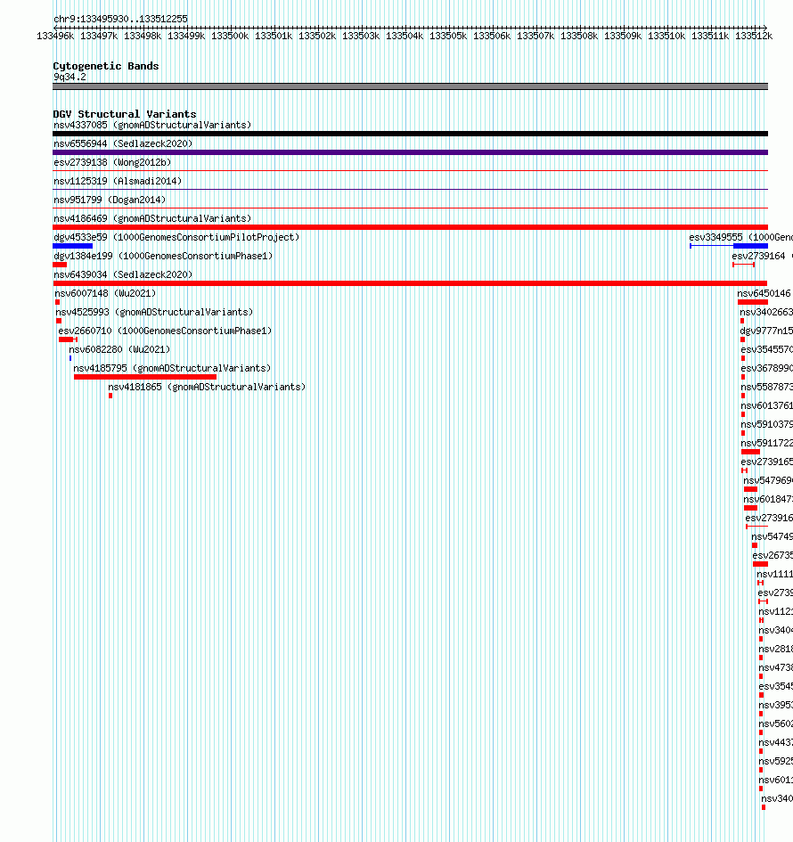The height and width of the screenshot is (842, 793).
Task: Click the 133496k ruler tick label
Action: 55,36
